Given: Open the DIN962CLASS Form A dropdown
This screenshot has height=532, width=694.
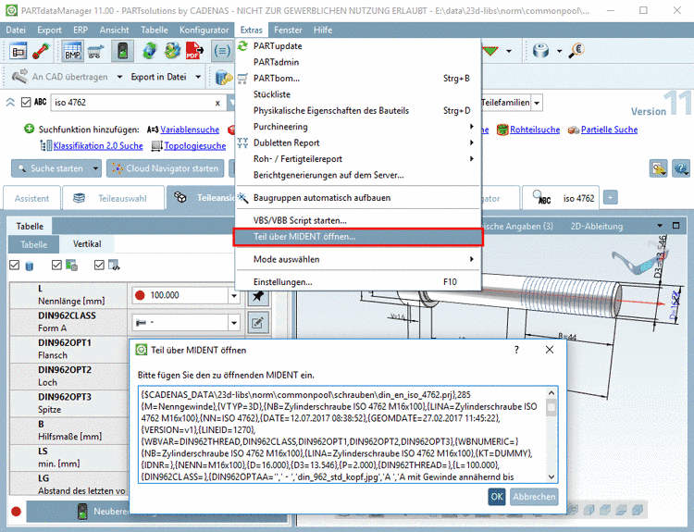Looking at the screenshot, I should 234,323.
